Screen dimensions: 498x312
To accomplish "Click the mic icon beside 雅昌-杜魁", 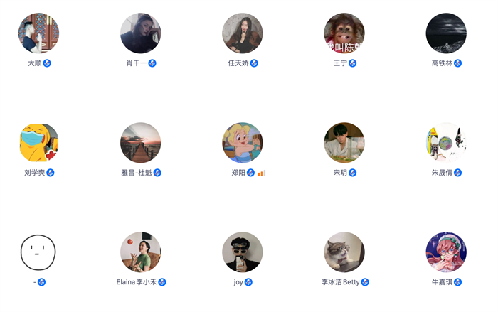I will 157,173.
